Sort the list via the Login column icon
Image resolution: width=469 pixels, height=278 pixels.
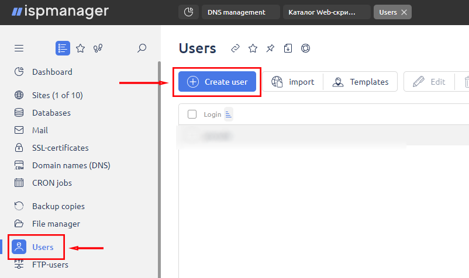[229, 114]
